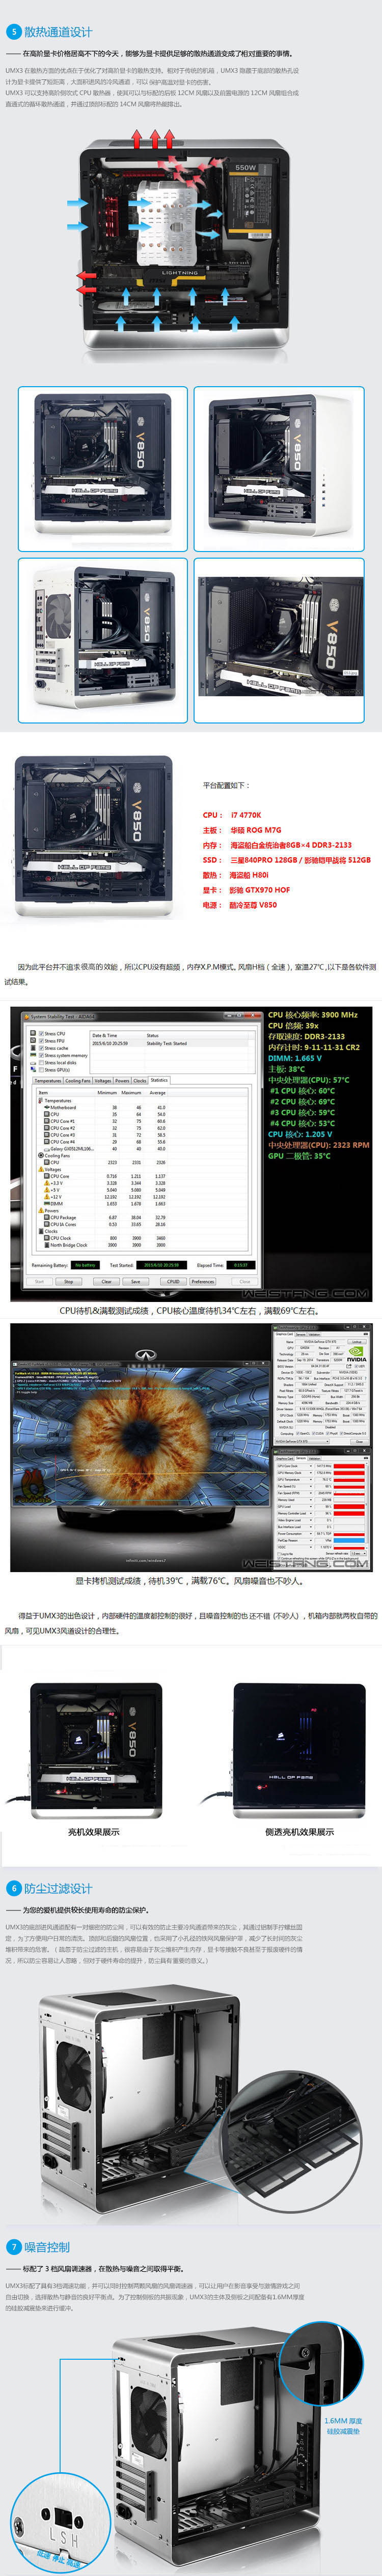Open the test platform case photo
This screenshot has height=2576, width=382.
pyautogui.click(x=94, y=837)
